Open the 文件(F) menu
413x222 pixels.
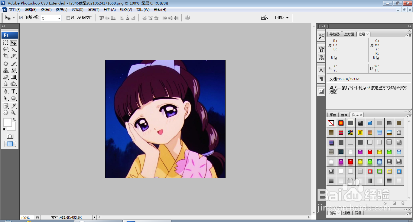tap(15, 10)
